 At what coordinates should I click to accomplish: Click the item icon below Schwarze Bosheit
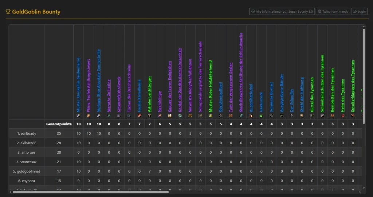(271, 116)
